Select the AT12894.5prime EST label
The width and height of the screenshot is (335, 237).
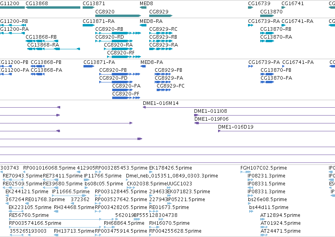tap(280, 215)
